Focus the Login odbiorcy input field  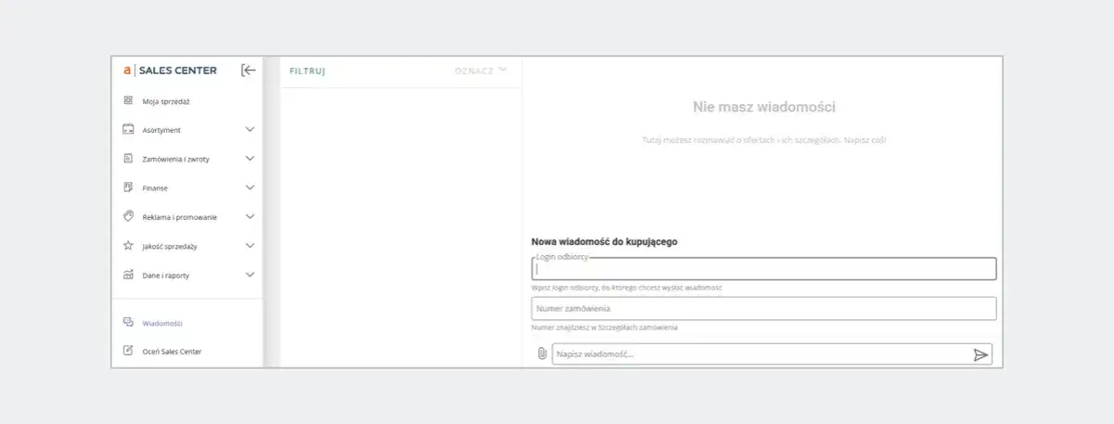(763, 270)
